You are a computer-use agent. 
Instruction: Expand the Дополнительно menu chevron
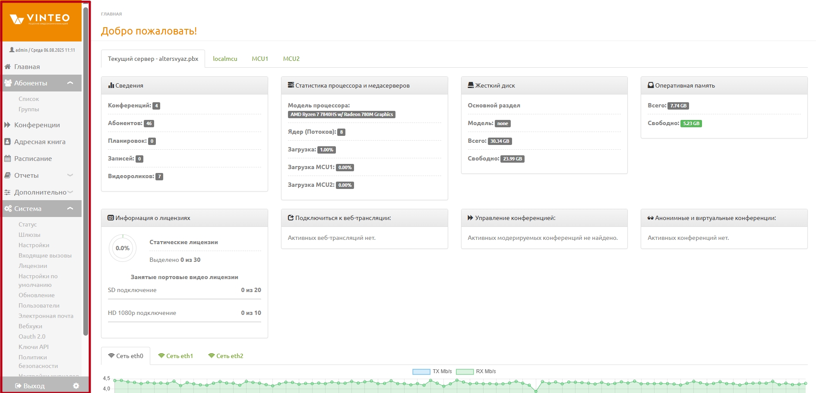pos(70,192)
